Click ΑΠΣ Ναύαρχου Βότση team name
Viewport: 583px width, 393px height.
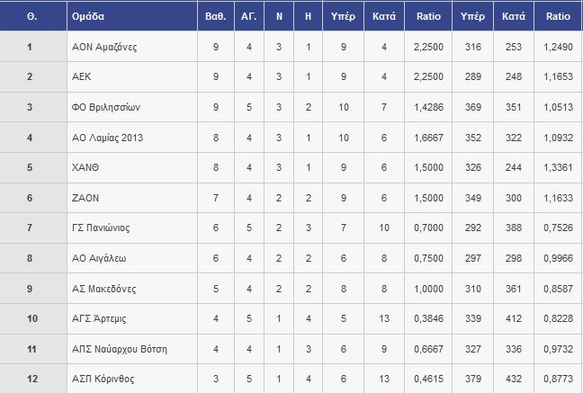tap(119, 349)
